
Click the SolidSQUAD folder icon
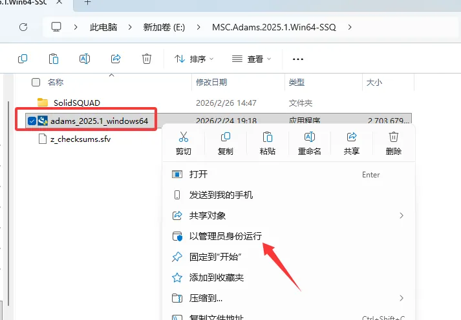(x=43, y=103)
